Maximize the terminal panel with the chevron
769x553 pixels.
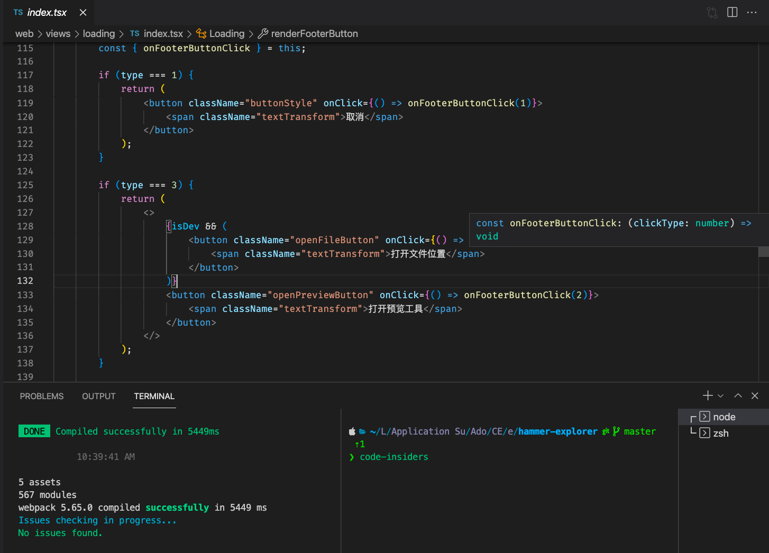(x=738, y=395)
